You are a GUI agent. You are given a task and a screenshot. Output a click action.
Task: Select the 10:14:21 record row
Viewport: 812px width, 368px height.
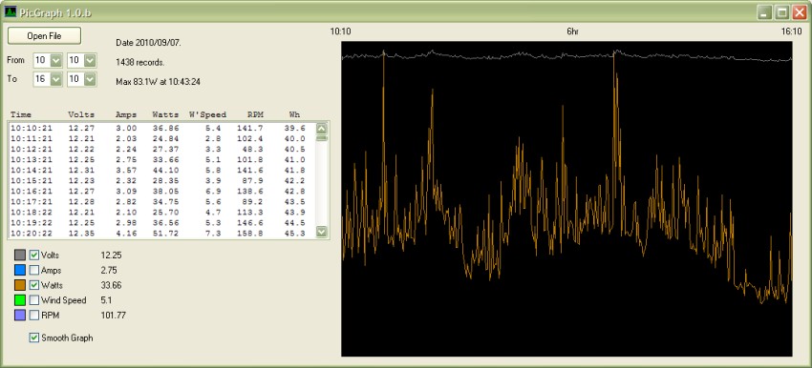pos(161,170)
